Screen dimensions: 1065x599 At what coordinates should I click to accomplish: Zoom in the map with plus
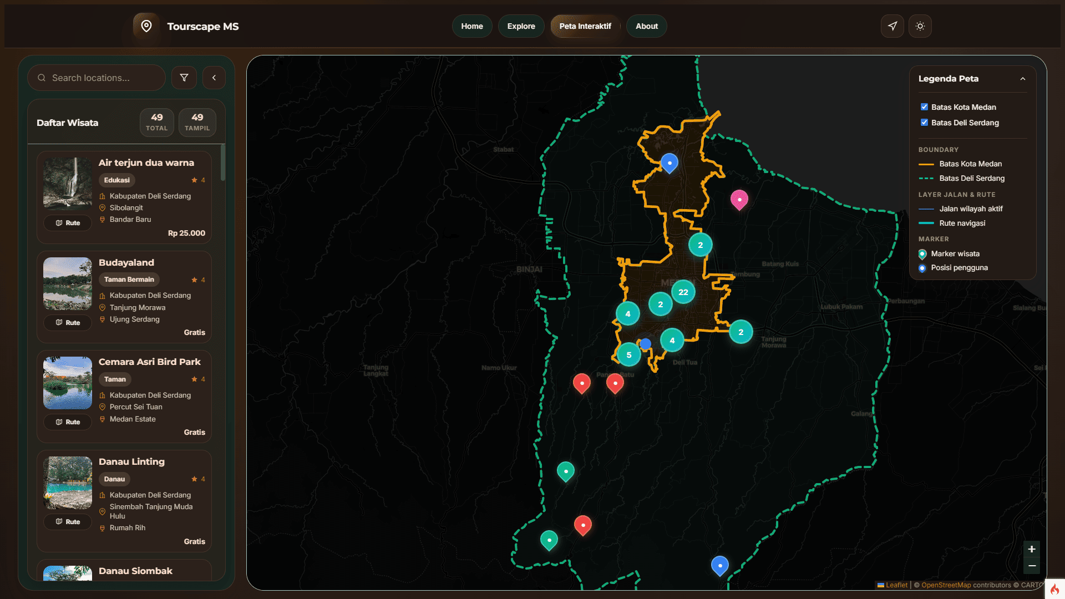[x=1032, y=549]
